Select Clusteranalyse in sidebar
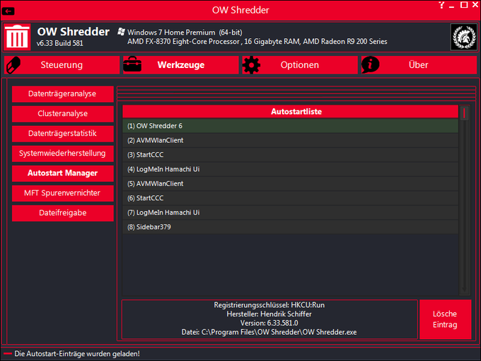 tap(62, 113)
